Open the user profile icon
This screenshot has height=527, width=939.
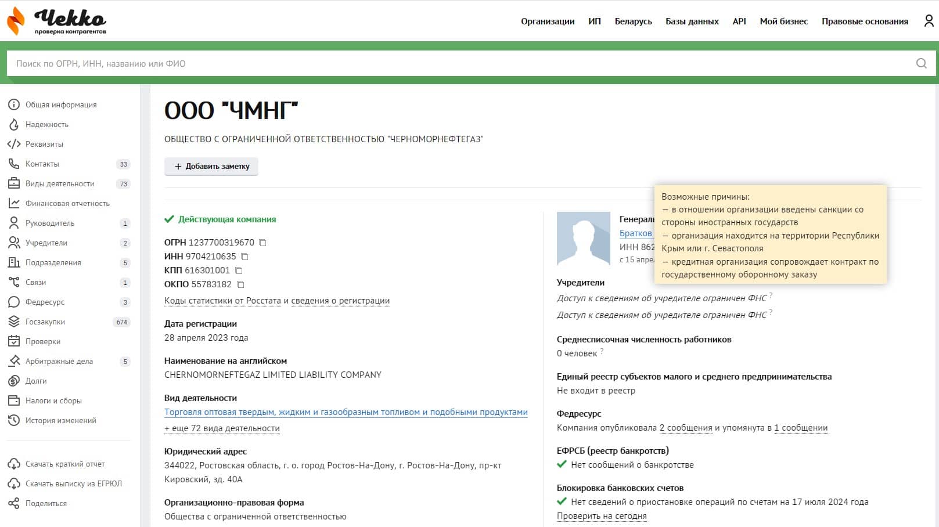pyautogui.click(x=929, y=21)
